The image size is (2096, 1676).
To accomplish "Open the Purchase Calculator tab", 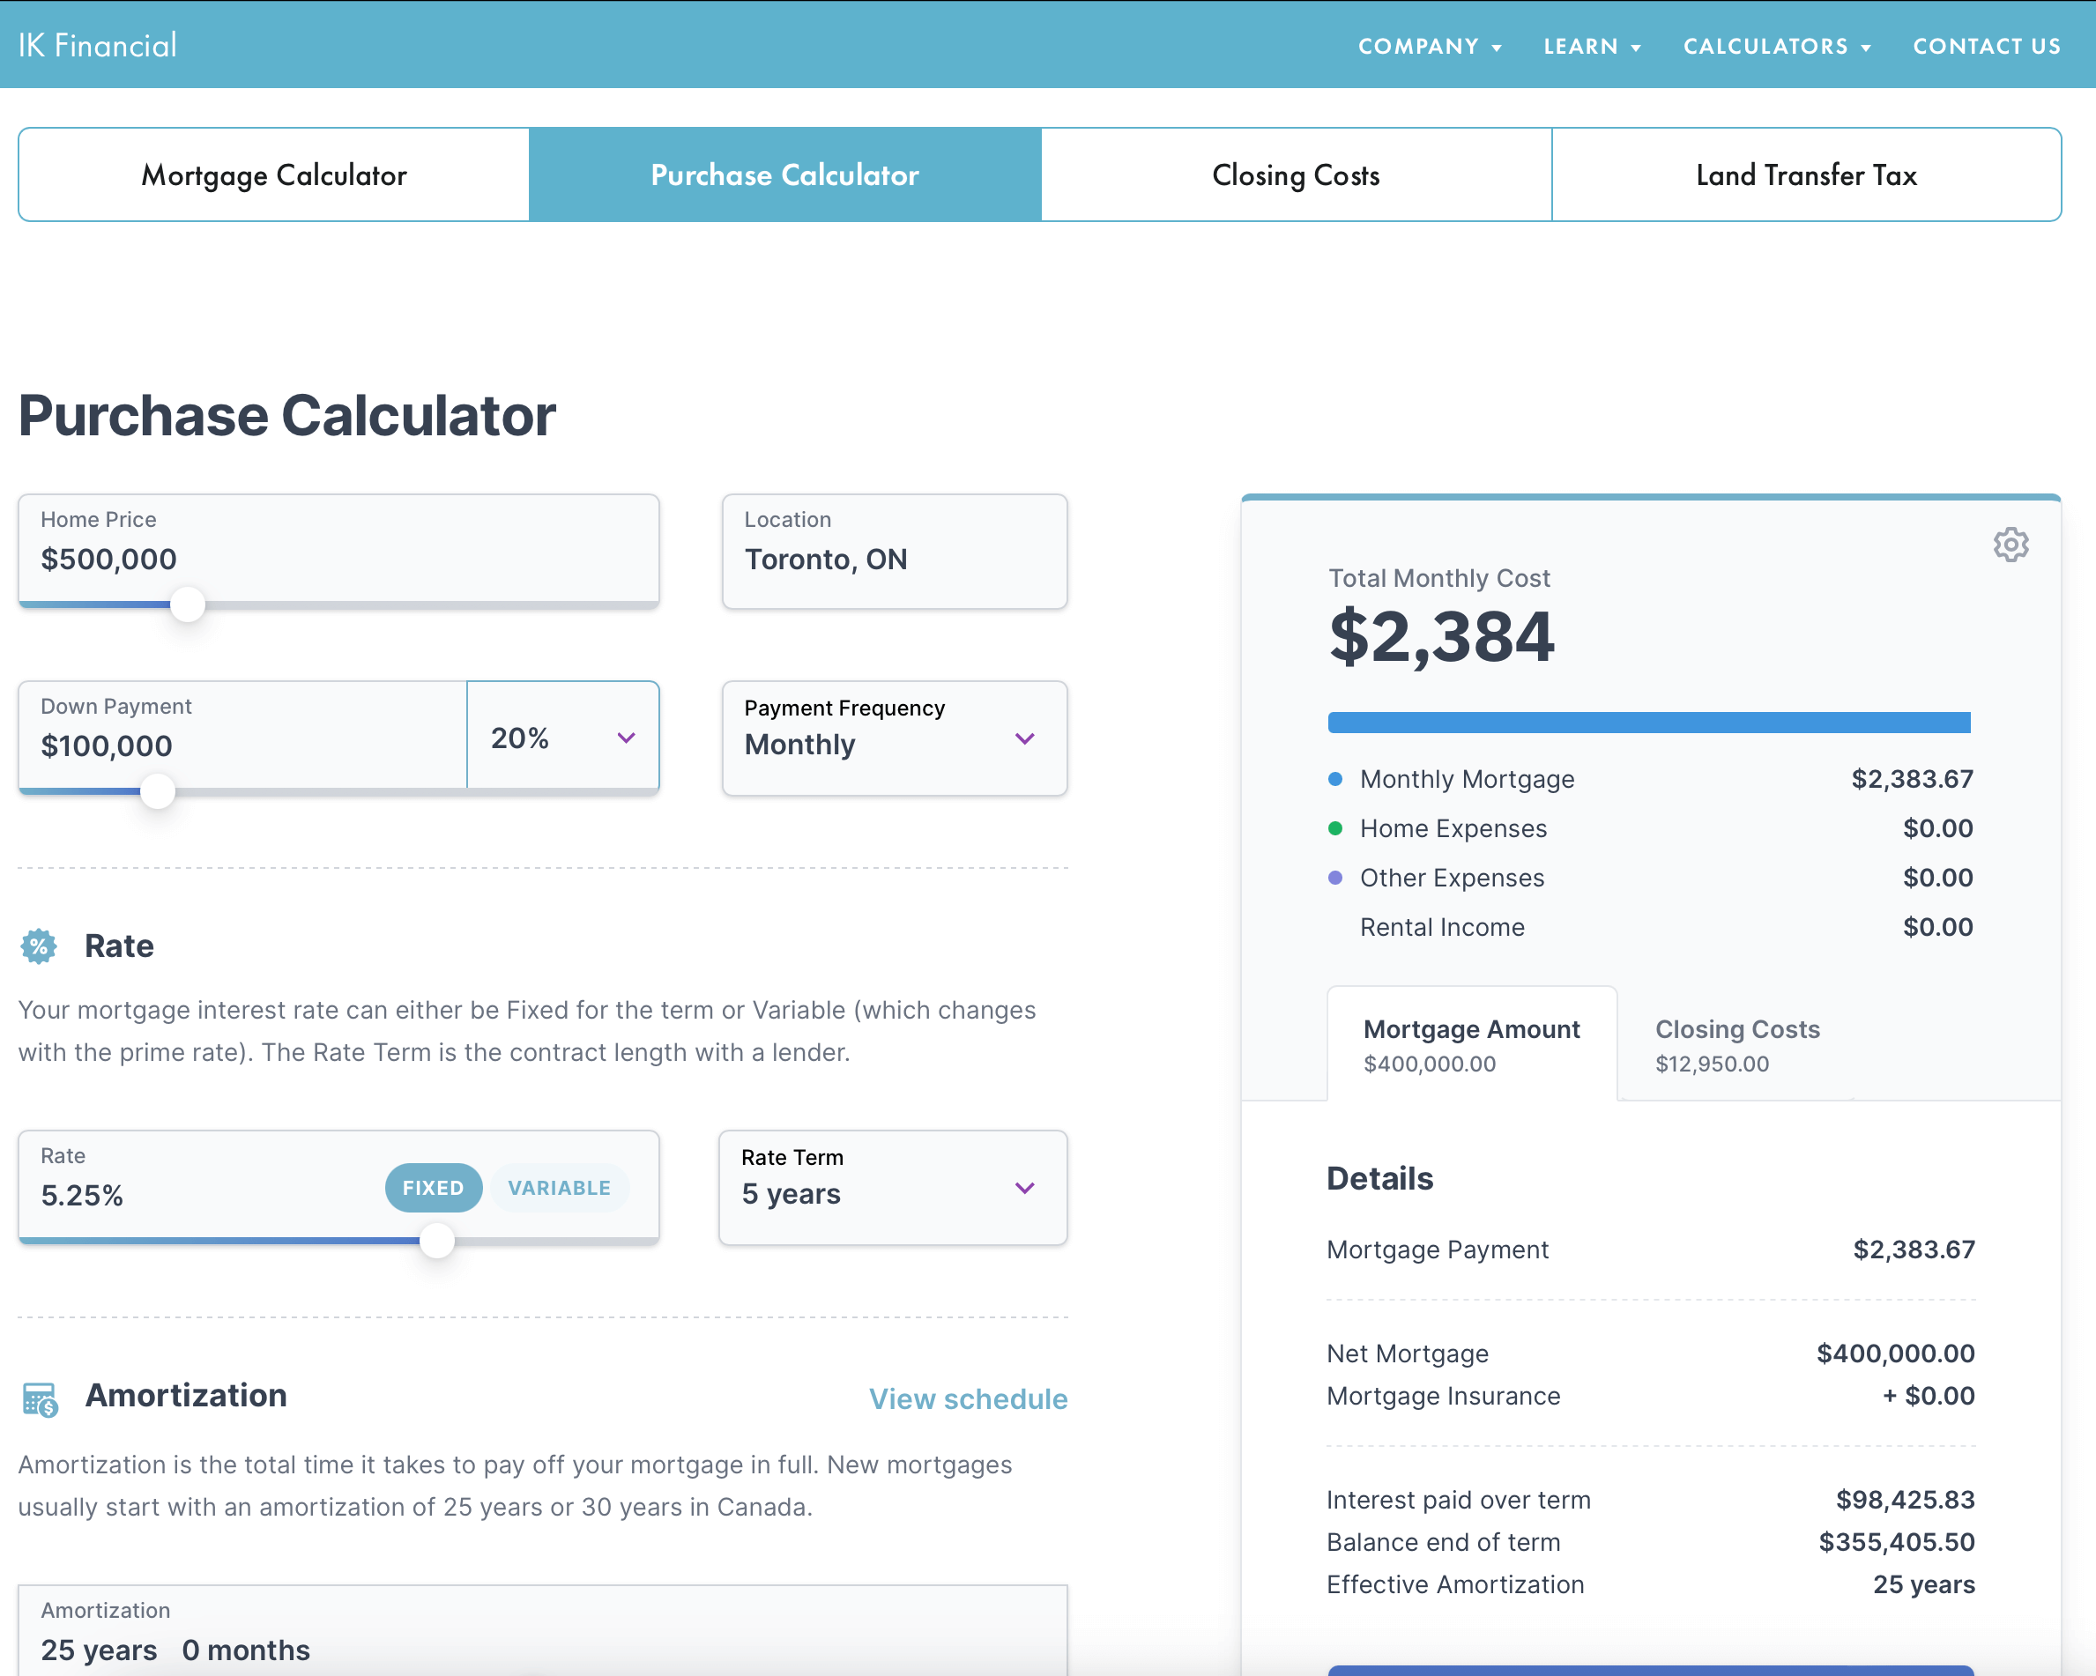I will 784,173.
